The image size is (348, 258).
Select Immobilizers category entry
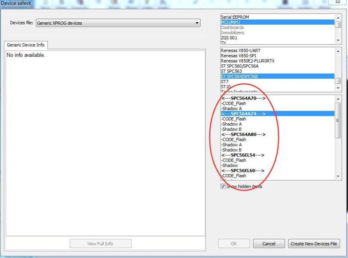(278, 33)
